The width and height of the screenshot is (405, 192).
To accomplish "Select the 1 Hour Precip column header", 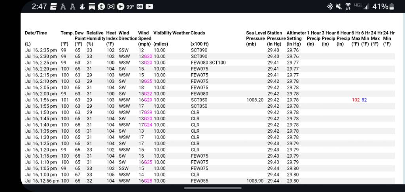I will [314, 36].
